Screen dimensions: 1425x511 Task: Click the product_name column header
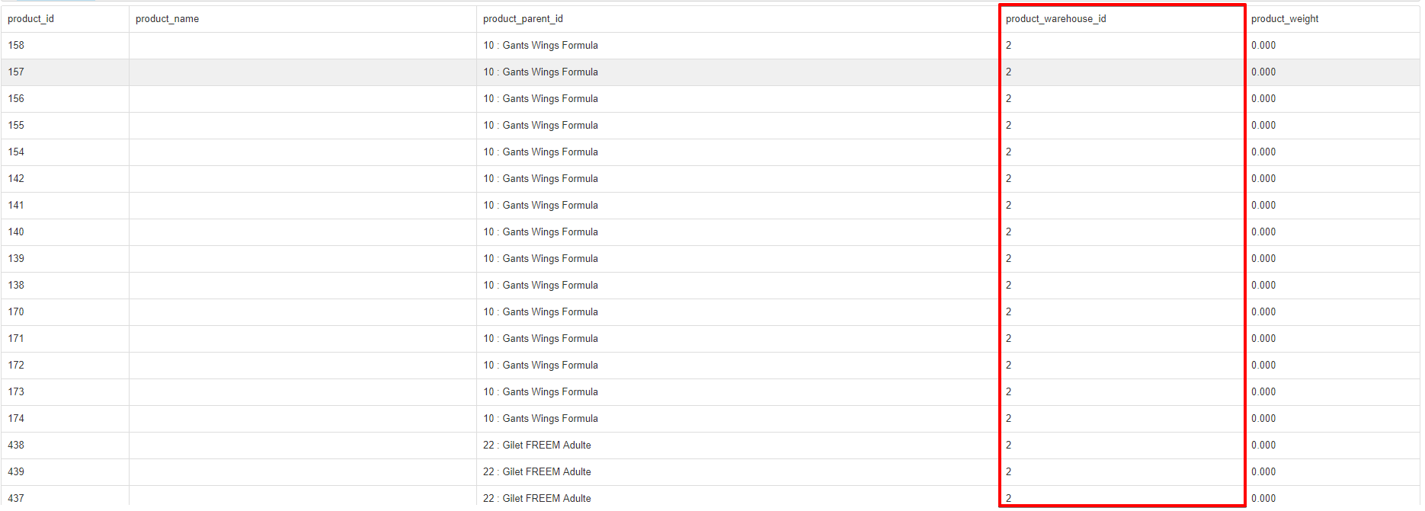pos(167,19)
